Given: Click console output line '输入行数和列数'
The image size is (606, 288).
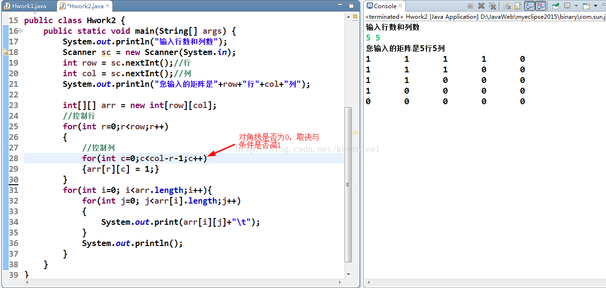Looking at the screenshot, I should [393, 27].
